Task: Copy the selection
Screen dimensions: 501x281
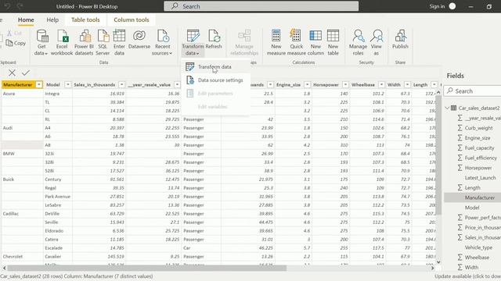Action: pyautogui.click(x=16, y=43)
